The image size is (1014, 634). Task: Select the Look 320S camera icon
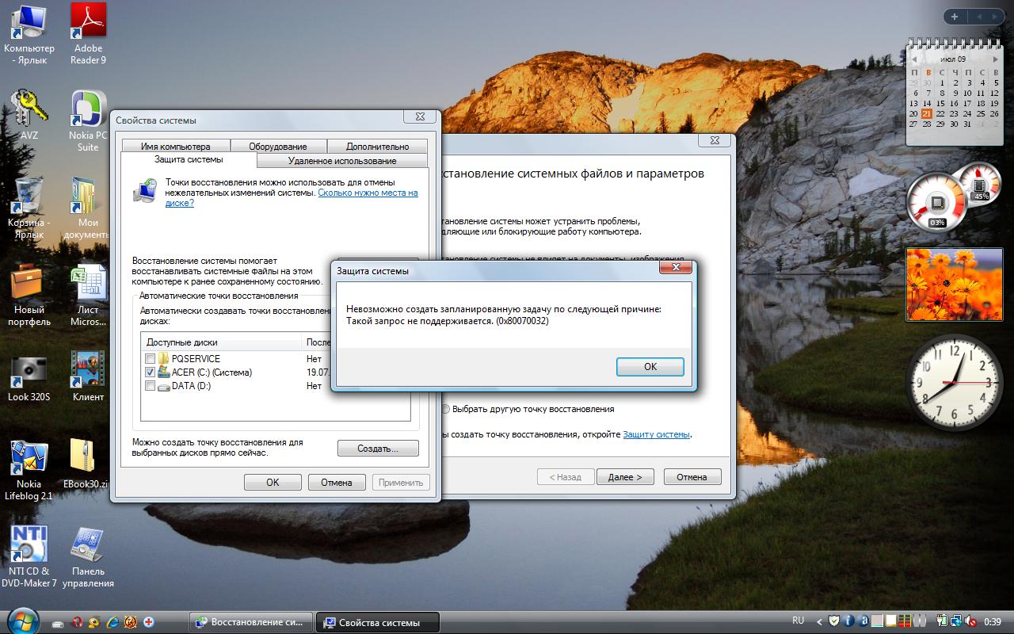point(29,377)
